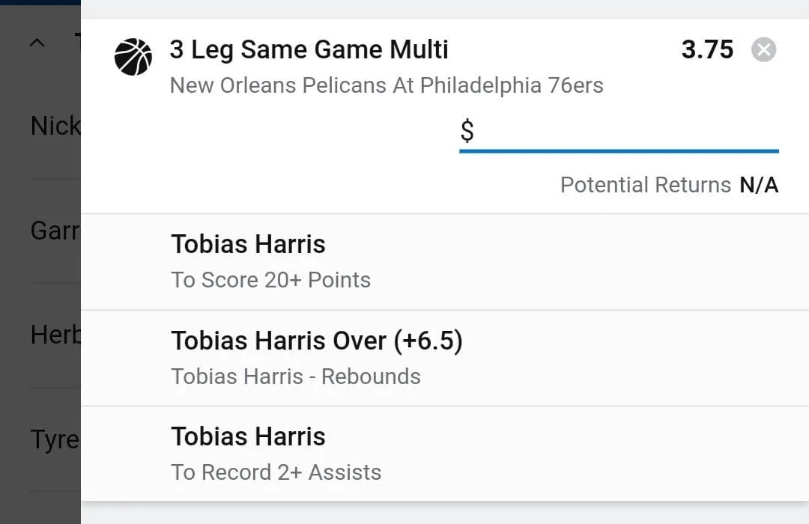809x524 pixels.
Task: Click the dollar sign in stake field
Action: pos(467,132)
